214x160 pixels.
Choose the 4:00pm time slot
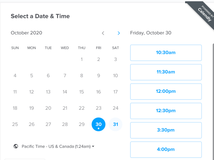166,149
